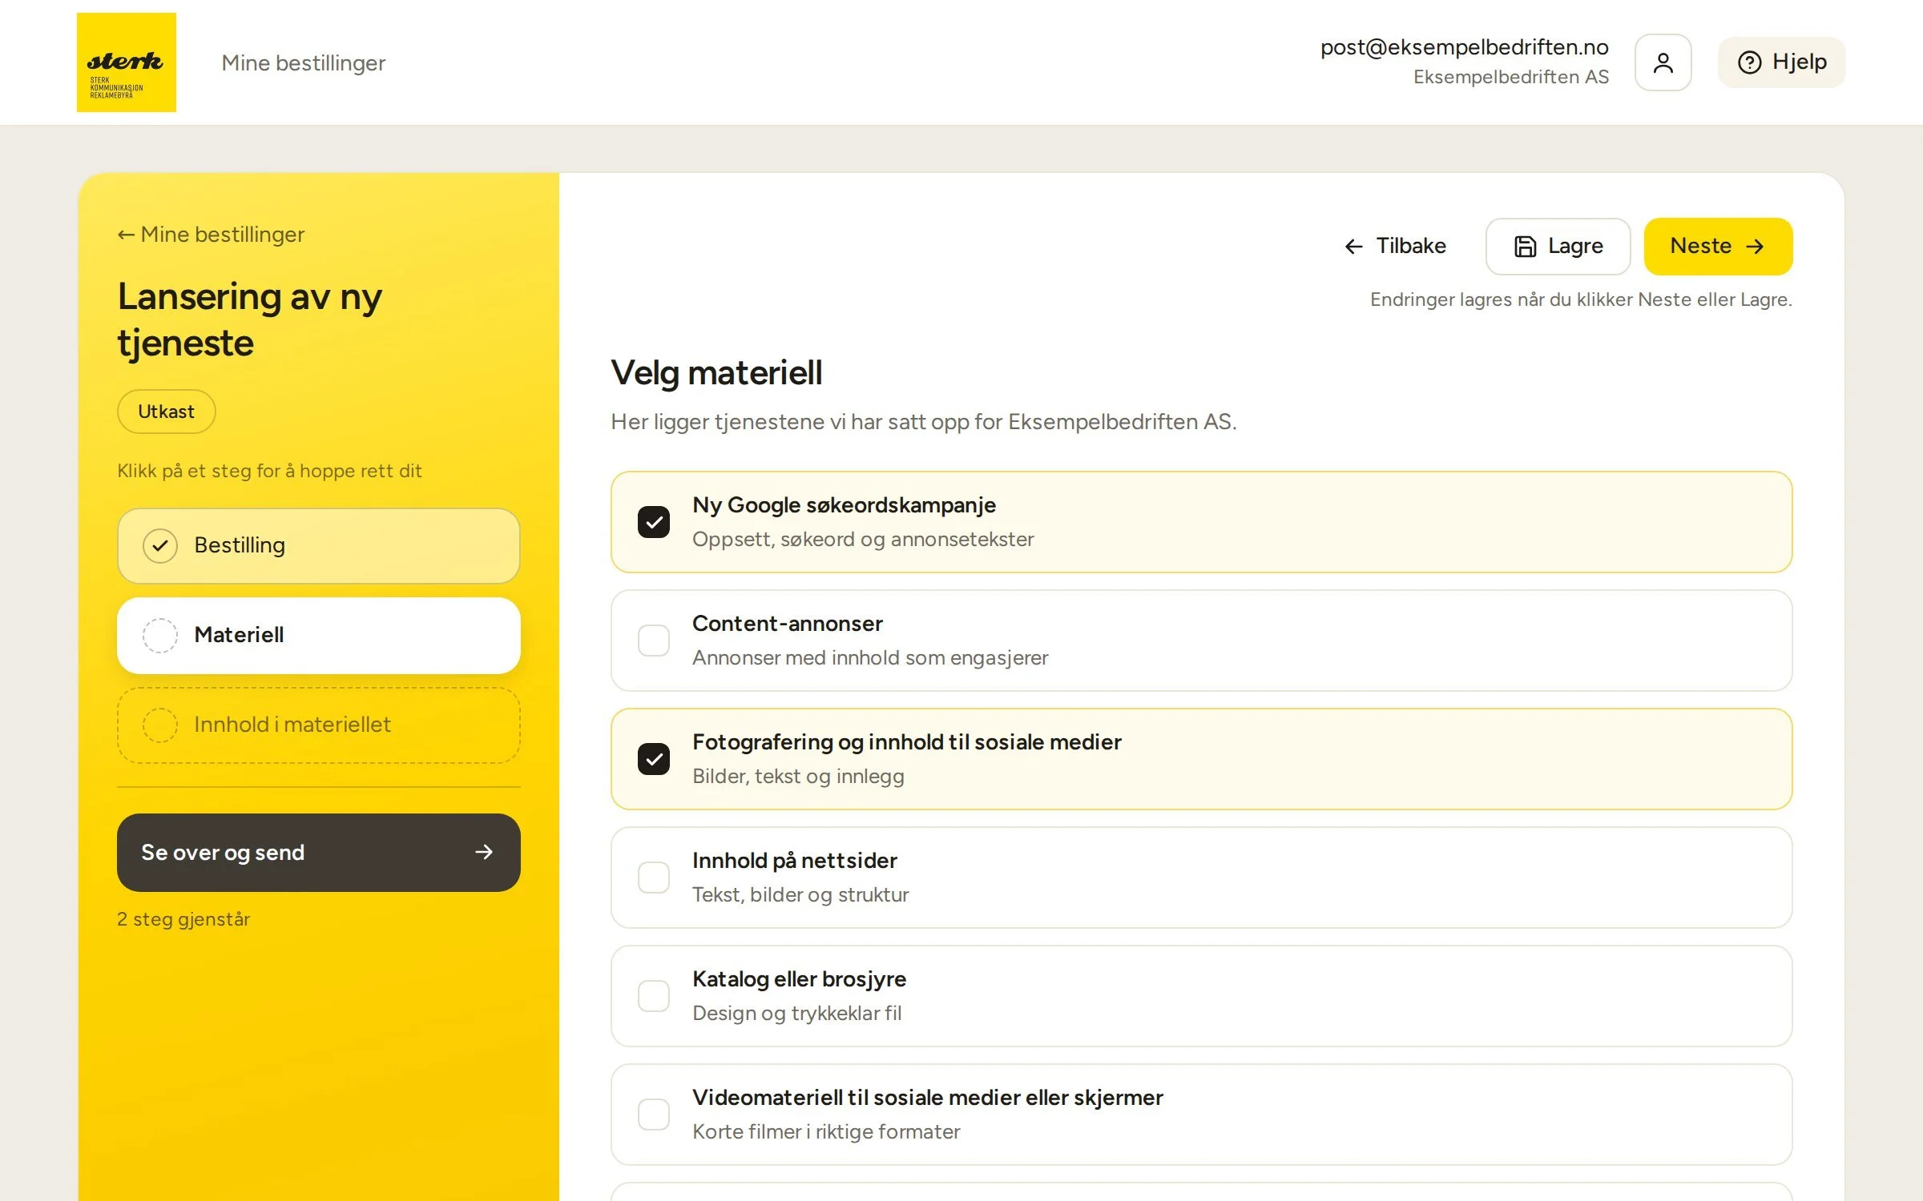Continue with the Neste button
The image size is (1923, 1201).
coord(1718,246)
